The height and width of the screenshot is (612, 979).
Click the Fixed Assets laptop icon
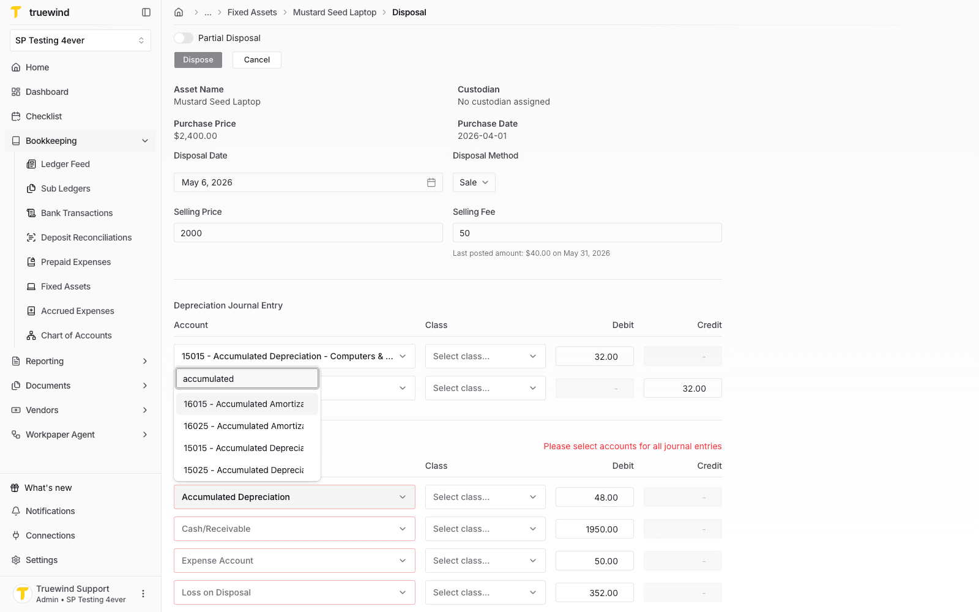(31, 286)
